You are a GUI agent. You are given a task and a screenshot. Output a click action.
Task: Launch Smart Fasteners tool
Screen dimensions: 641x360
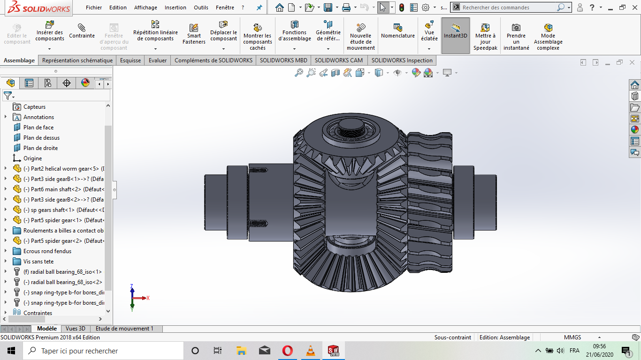pyautogui.click(x=194, y=34)
